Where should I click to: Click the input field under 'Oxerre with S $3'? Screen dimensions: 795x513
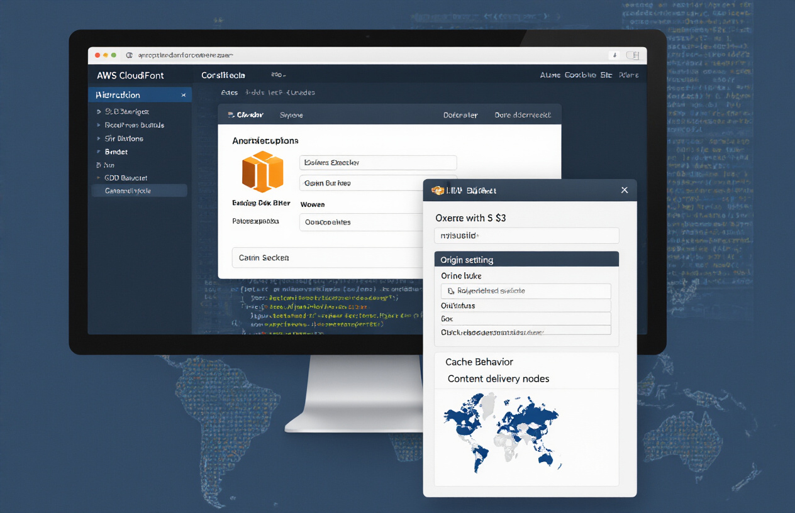point(526,236)
